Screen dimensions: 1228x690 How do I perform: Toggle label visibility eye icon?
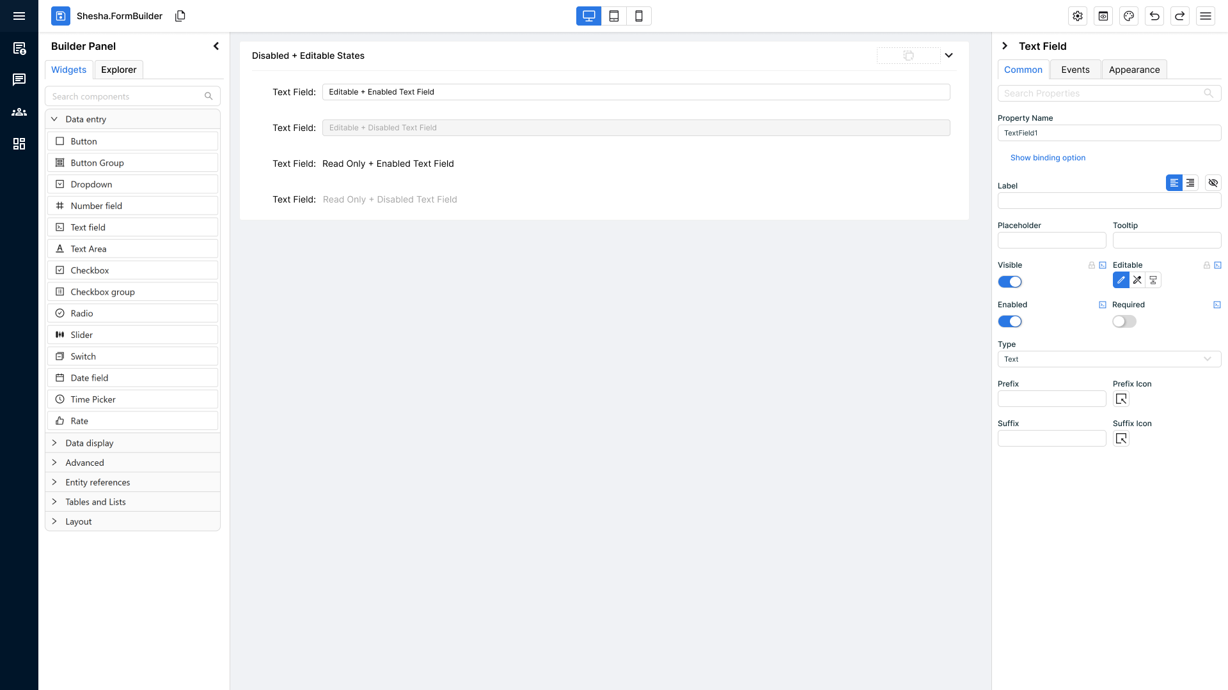(x=1213, y=183)
